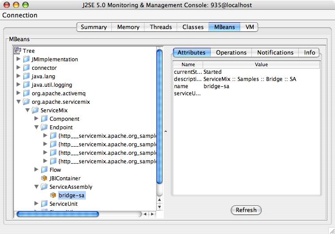
Task: Click the ServiceAssembly folder icon
Action: [44, 187]
